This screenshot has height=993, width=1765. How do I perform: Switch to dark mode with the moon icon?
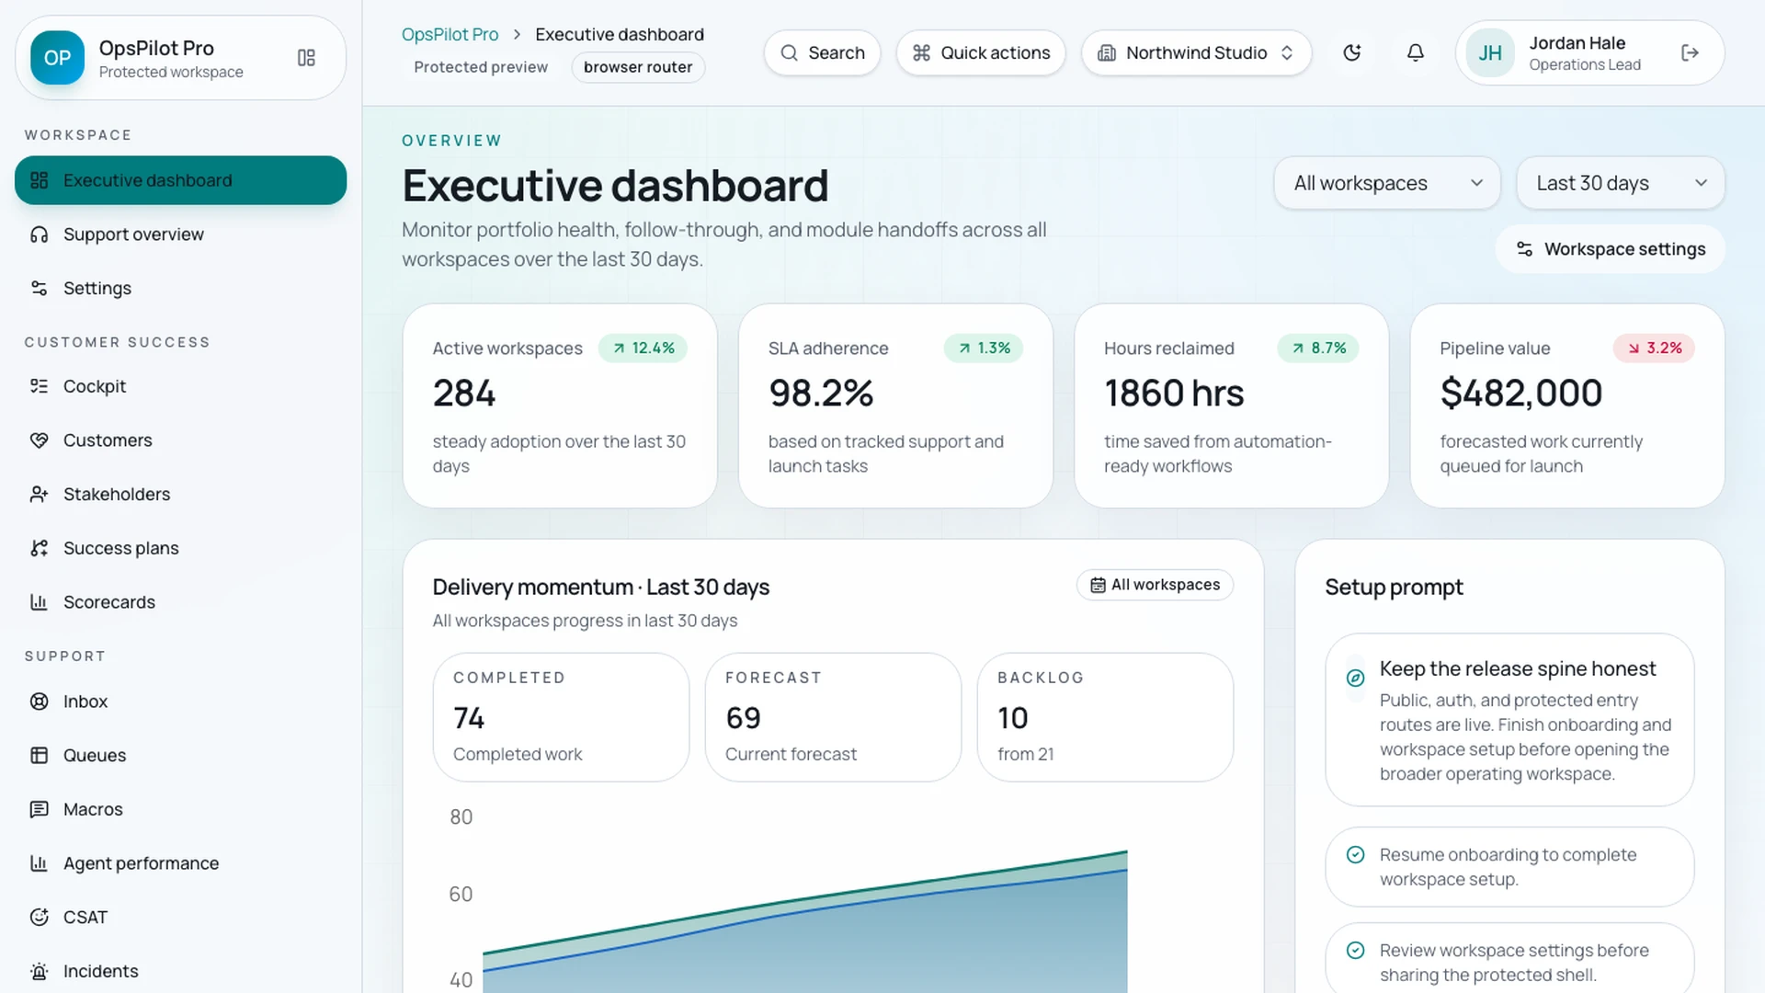click(1351, 52)
